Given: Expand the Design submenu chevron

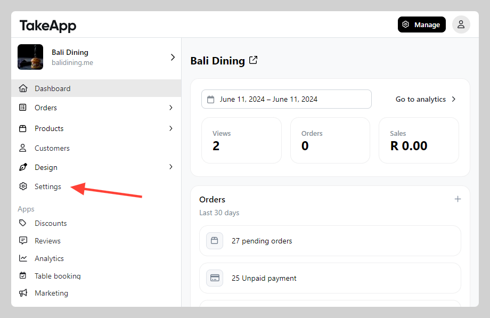Looking at the screenshot, I should pos(171,167).
